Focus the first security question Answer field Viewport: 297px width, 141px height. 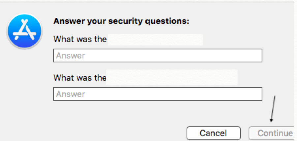[158, 56]
